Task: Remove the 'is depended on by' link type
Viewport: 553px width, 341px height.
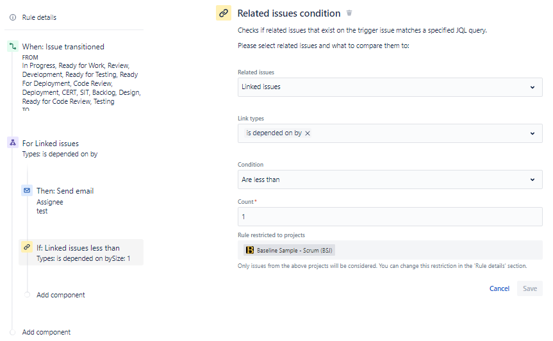Action: [x=308, y=133]
